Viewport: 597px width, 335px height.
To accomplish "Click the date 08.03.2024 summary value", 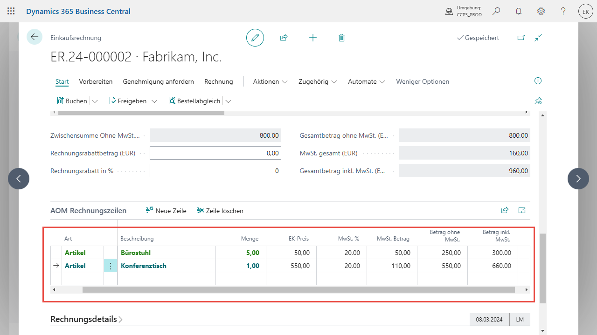I will pos(489,320).
